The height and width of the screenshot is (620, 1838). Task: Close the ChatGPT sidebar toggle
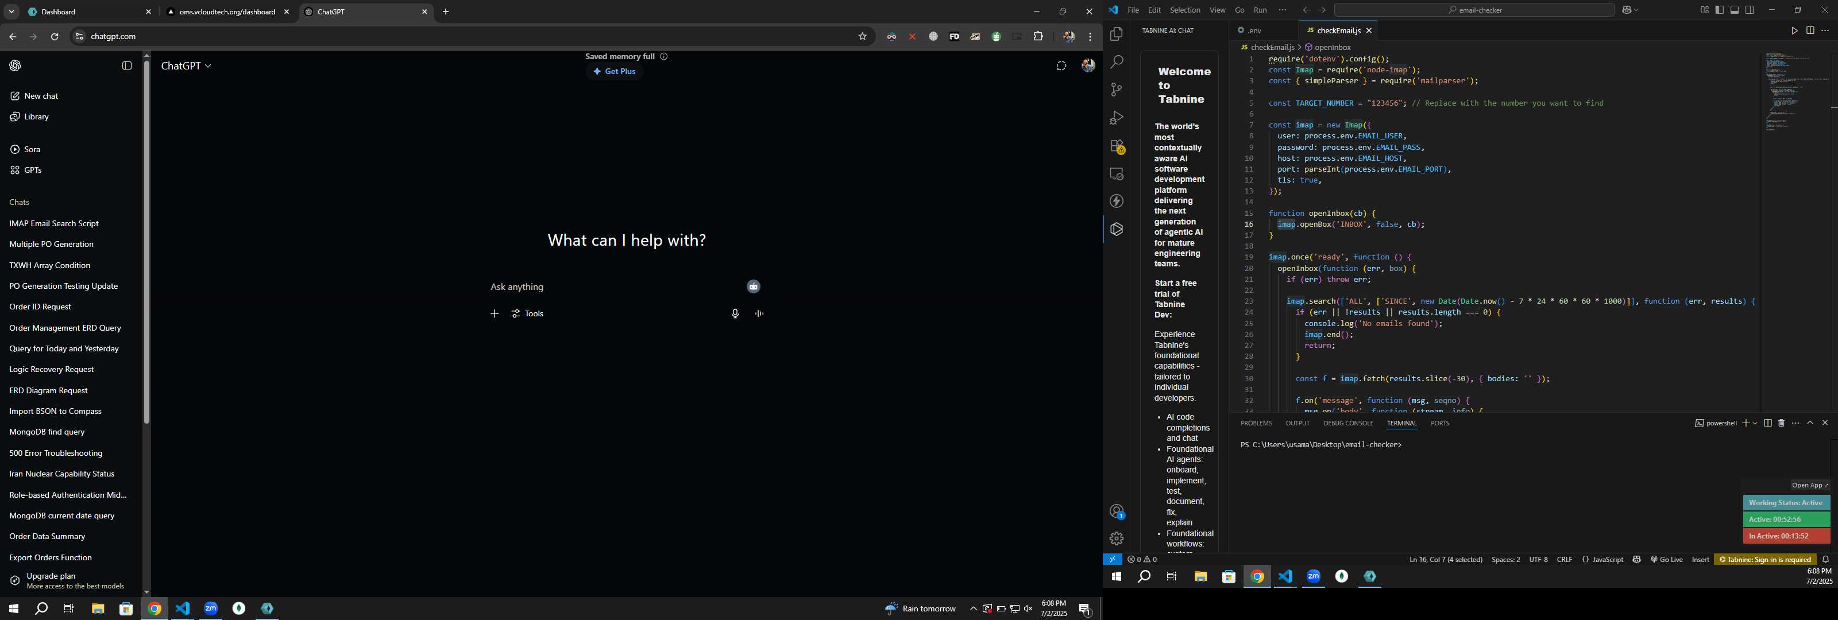[x=127, y=65]
